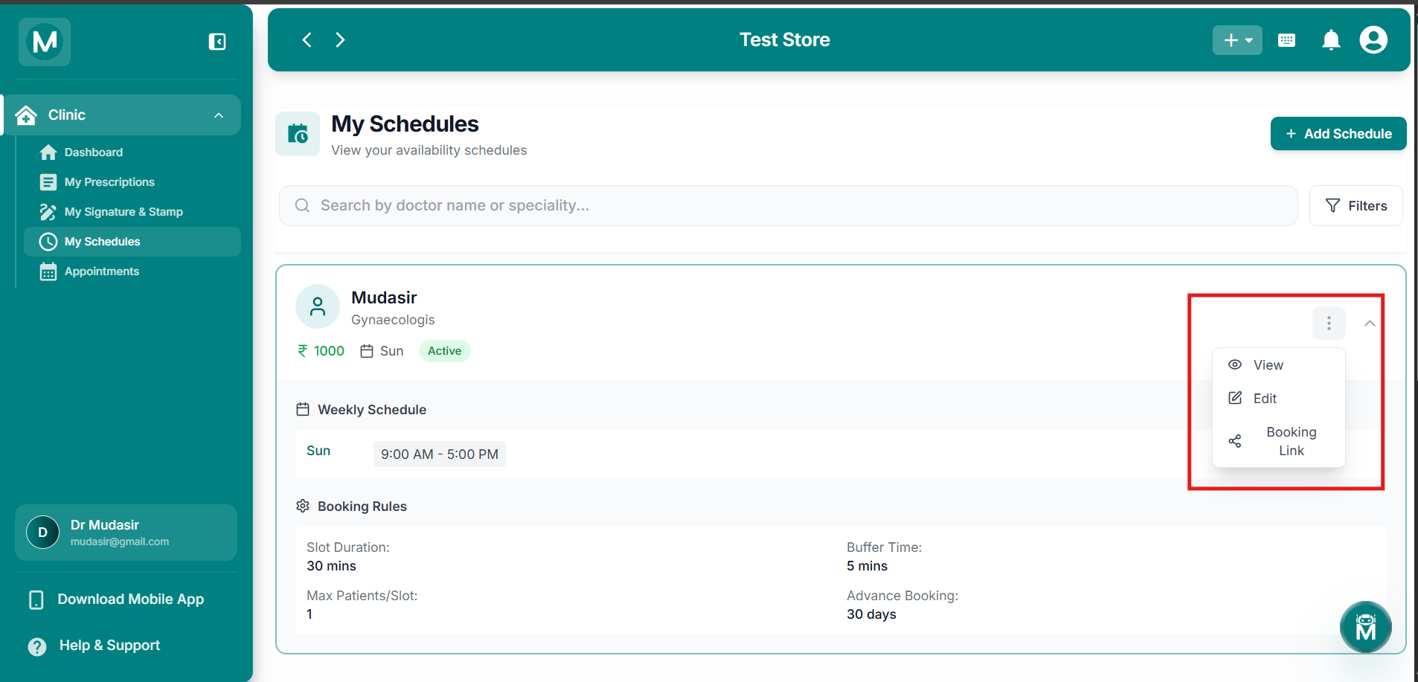
Task: Choose View from the schedule menu
Action: tap(1279, 365)
